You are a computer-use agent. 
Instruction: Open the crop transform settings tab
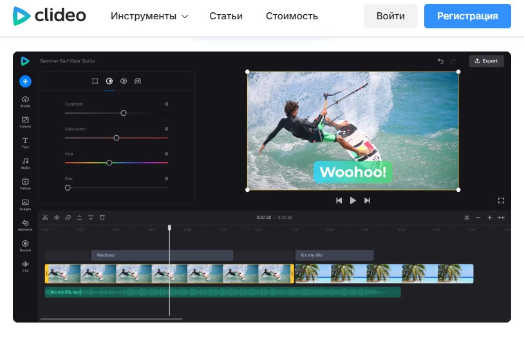[95, 81]
